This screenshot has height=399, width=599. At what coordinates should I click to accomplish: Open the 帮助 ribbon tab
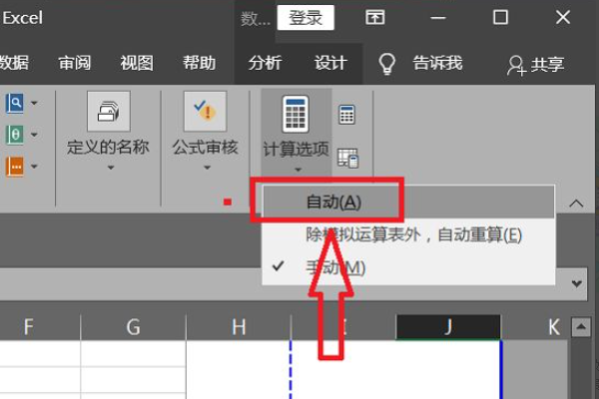click(x=199, y=63)
